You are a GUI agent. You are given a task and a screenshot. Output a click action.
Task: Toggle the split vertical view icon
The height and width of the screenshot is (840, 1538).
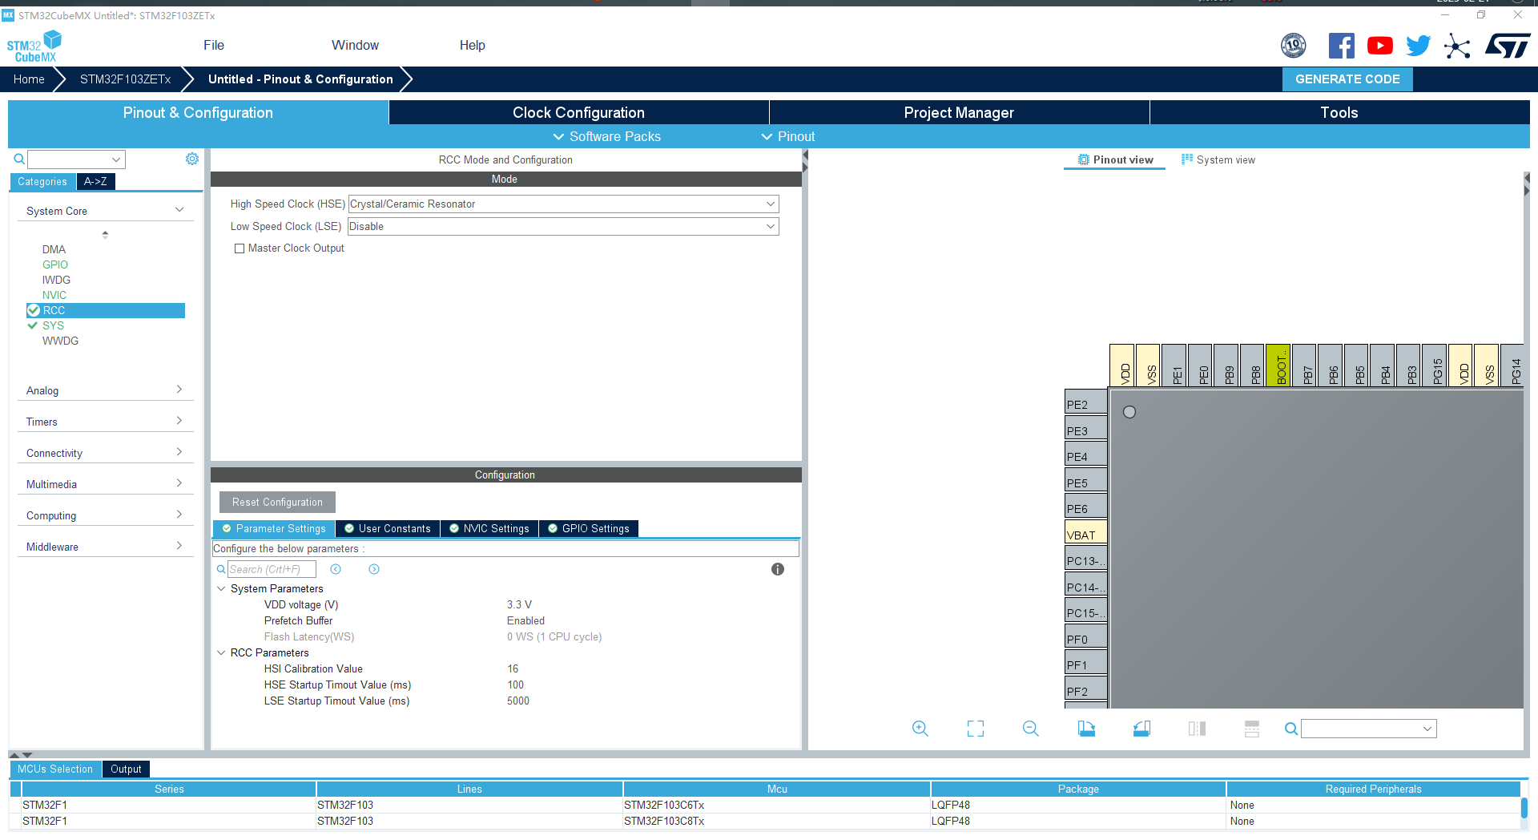(1197, 729)
